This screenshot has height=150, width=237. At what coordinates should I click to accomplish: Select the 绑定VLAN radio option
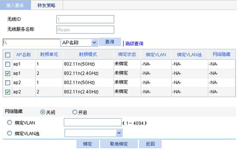pyautogui.click(x=9, y=123)
